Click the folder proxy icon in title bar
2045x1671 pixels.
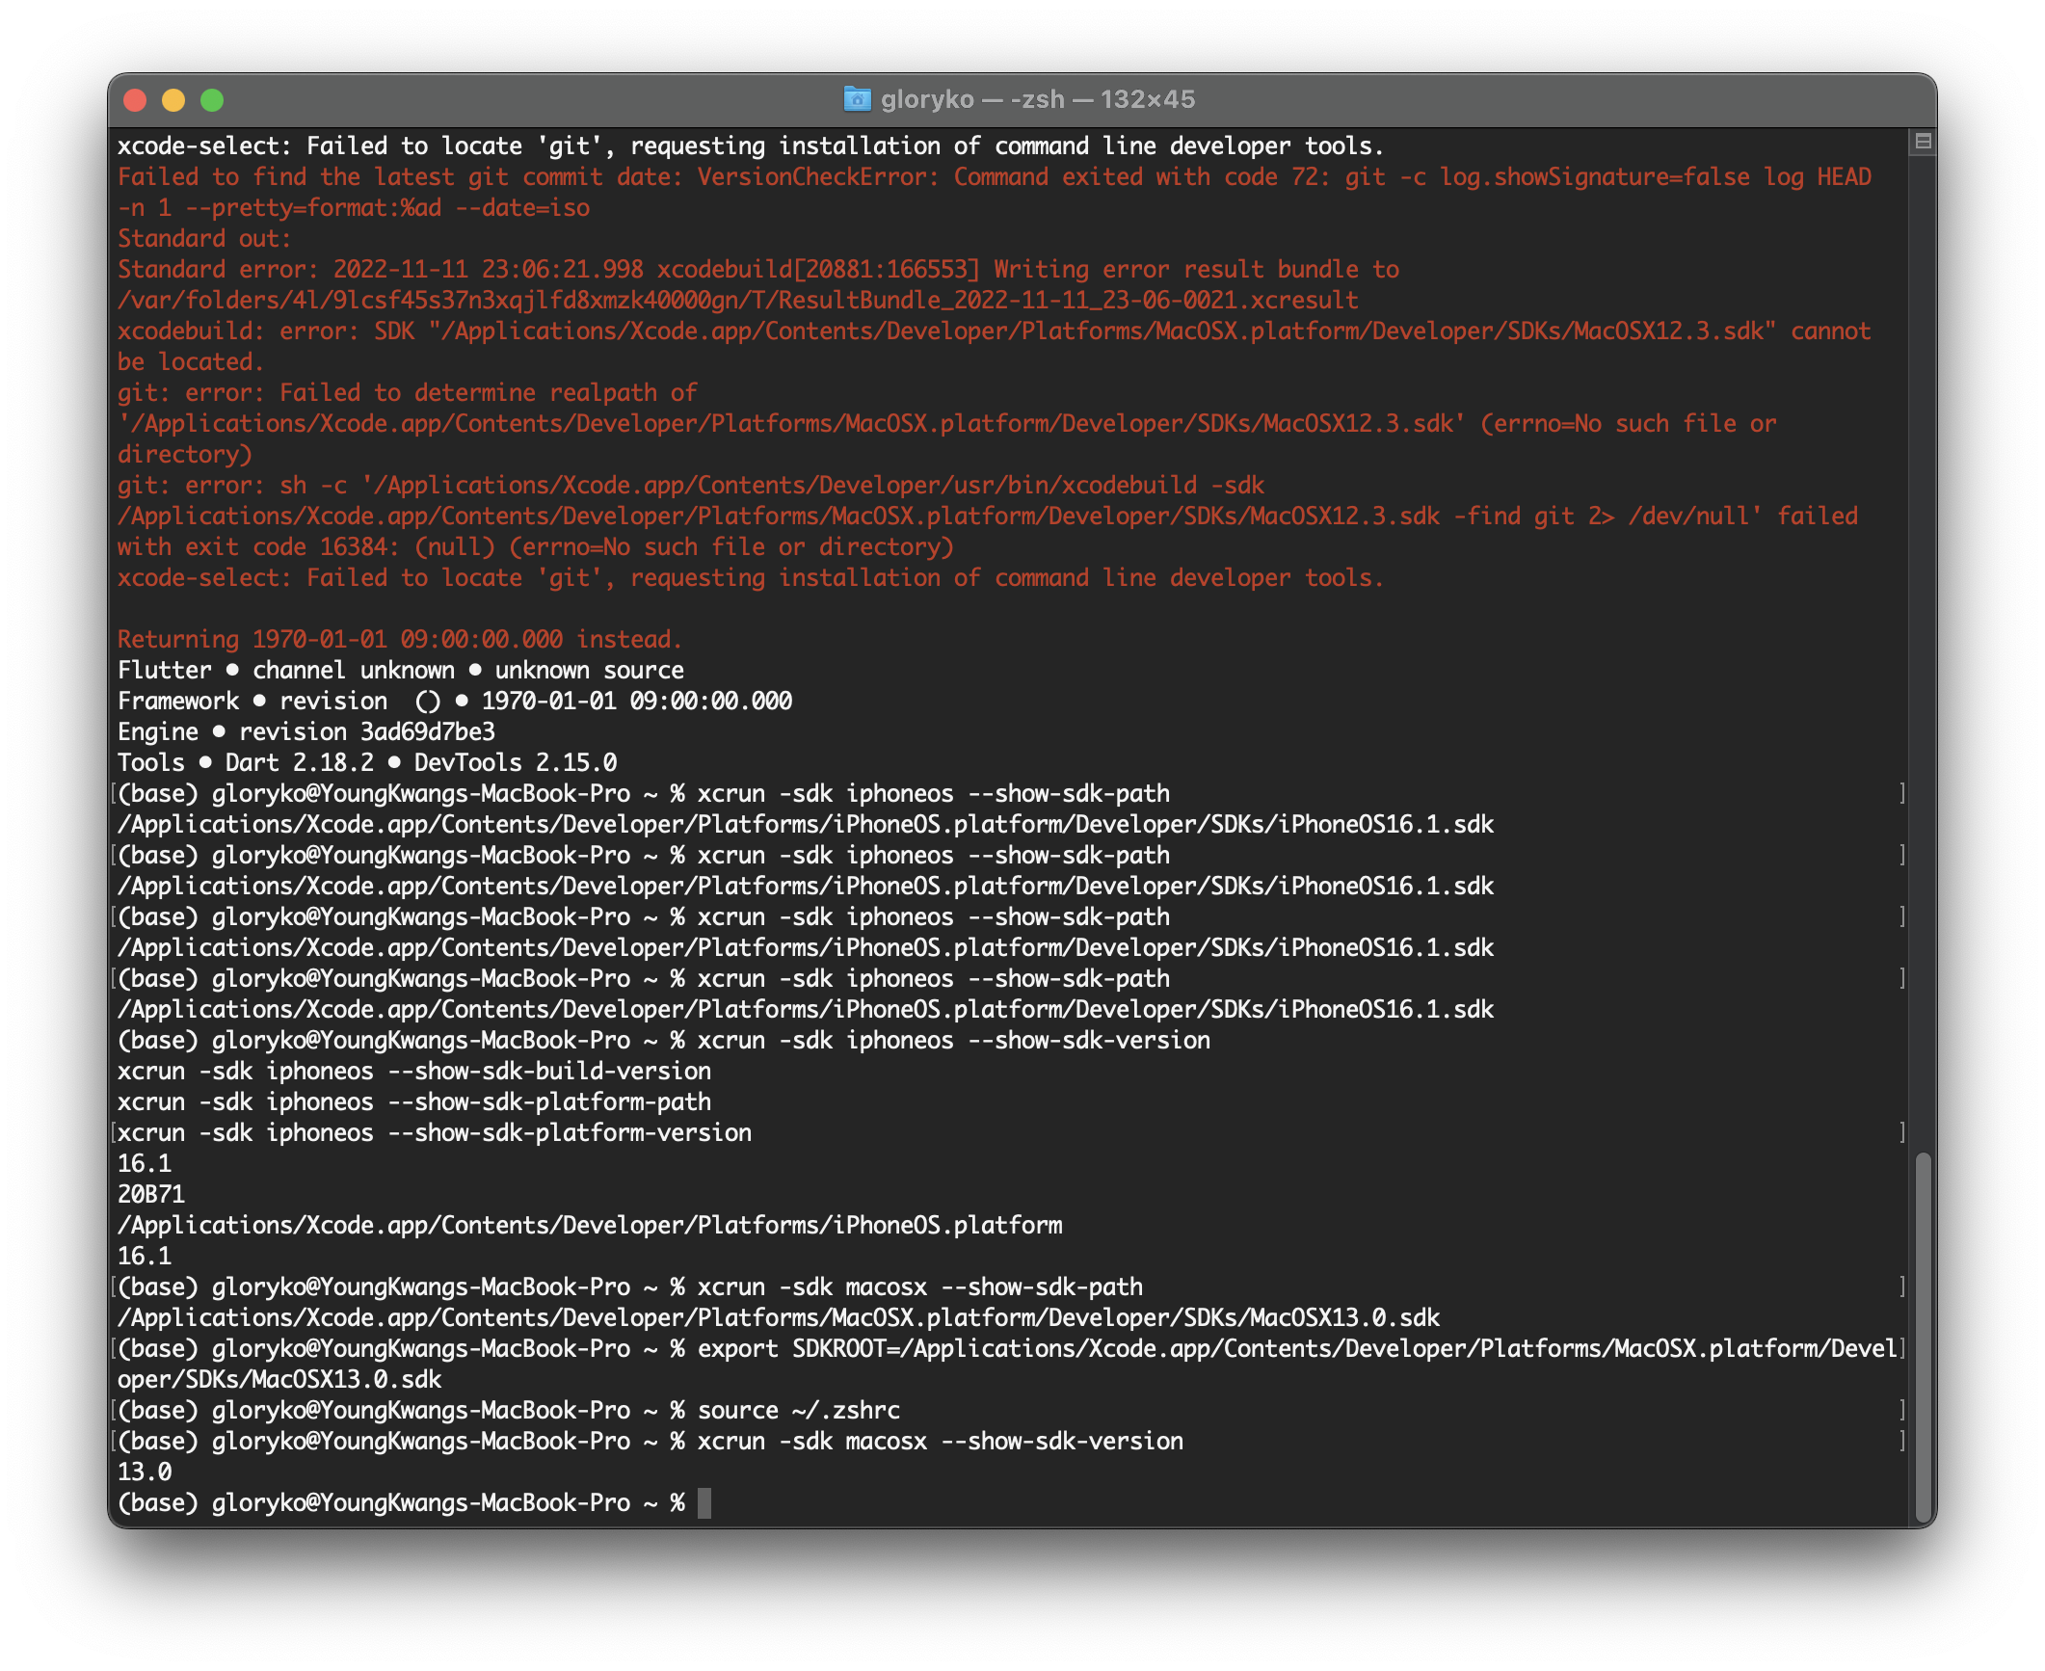pos(856,99)
